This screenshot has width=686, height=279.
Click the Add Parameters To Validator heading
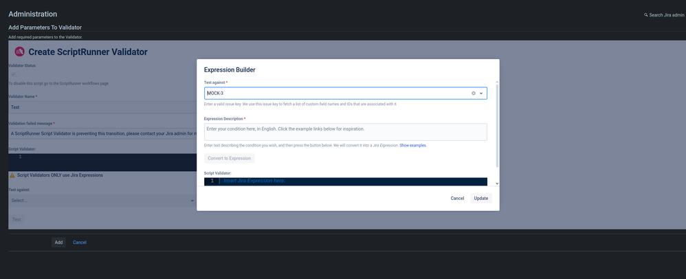[45, 27]
